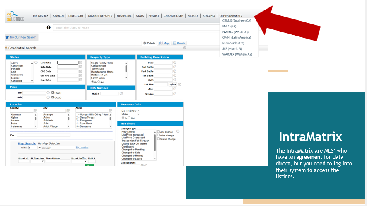Show help for Stories field

click(x=175, y=94)
